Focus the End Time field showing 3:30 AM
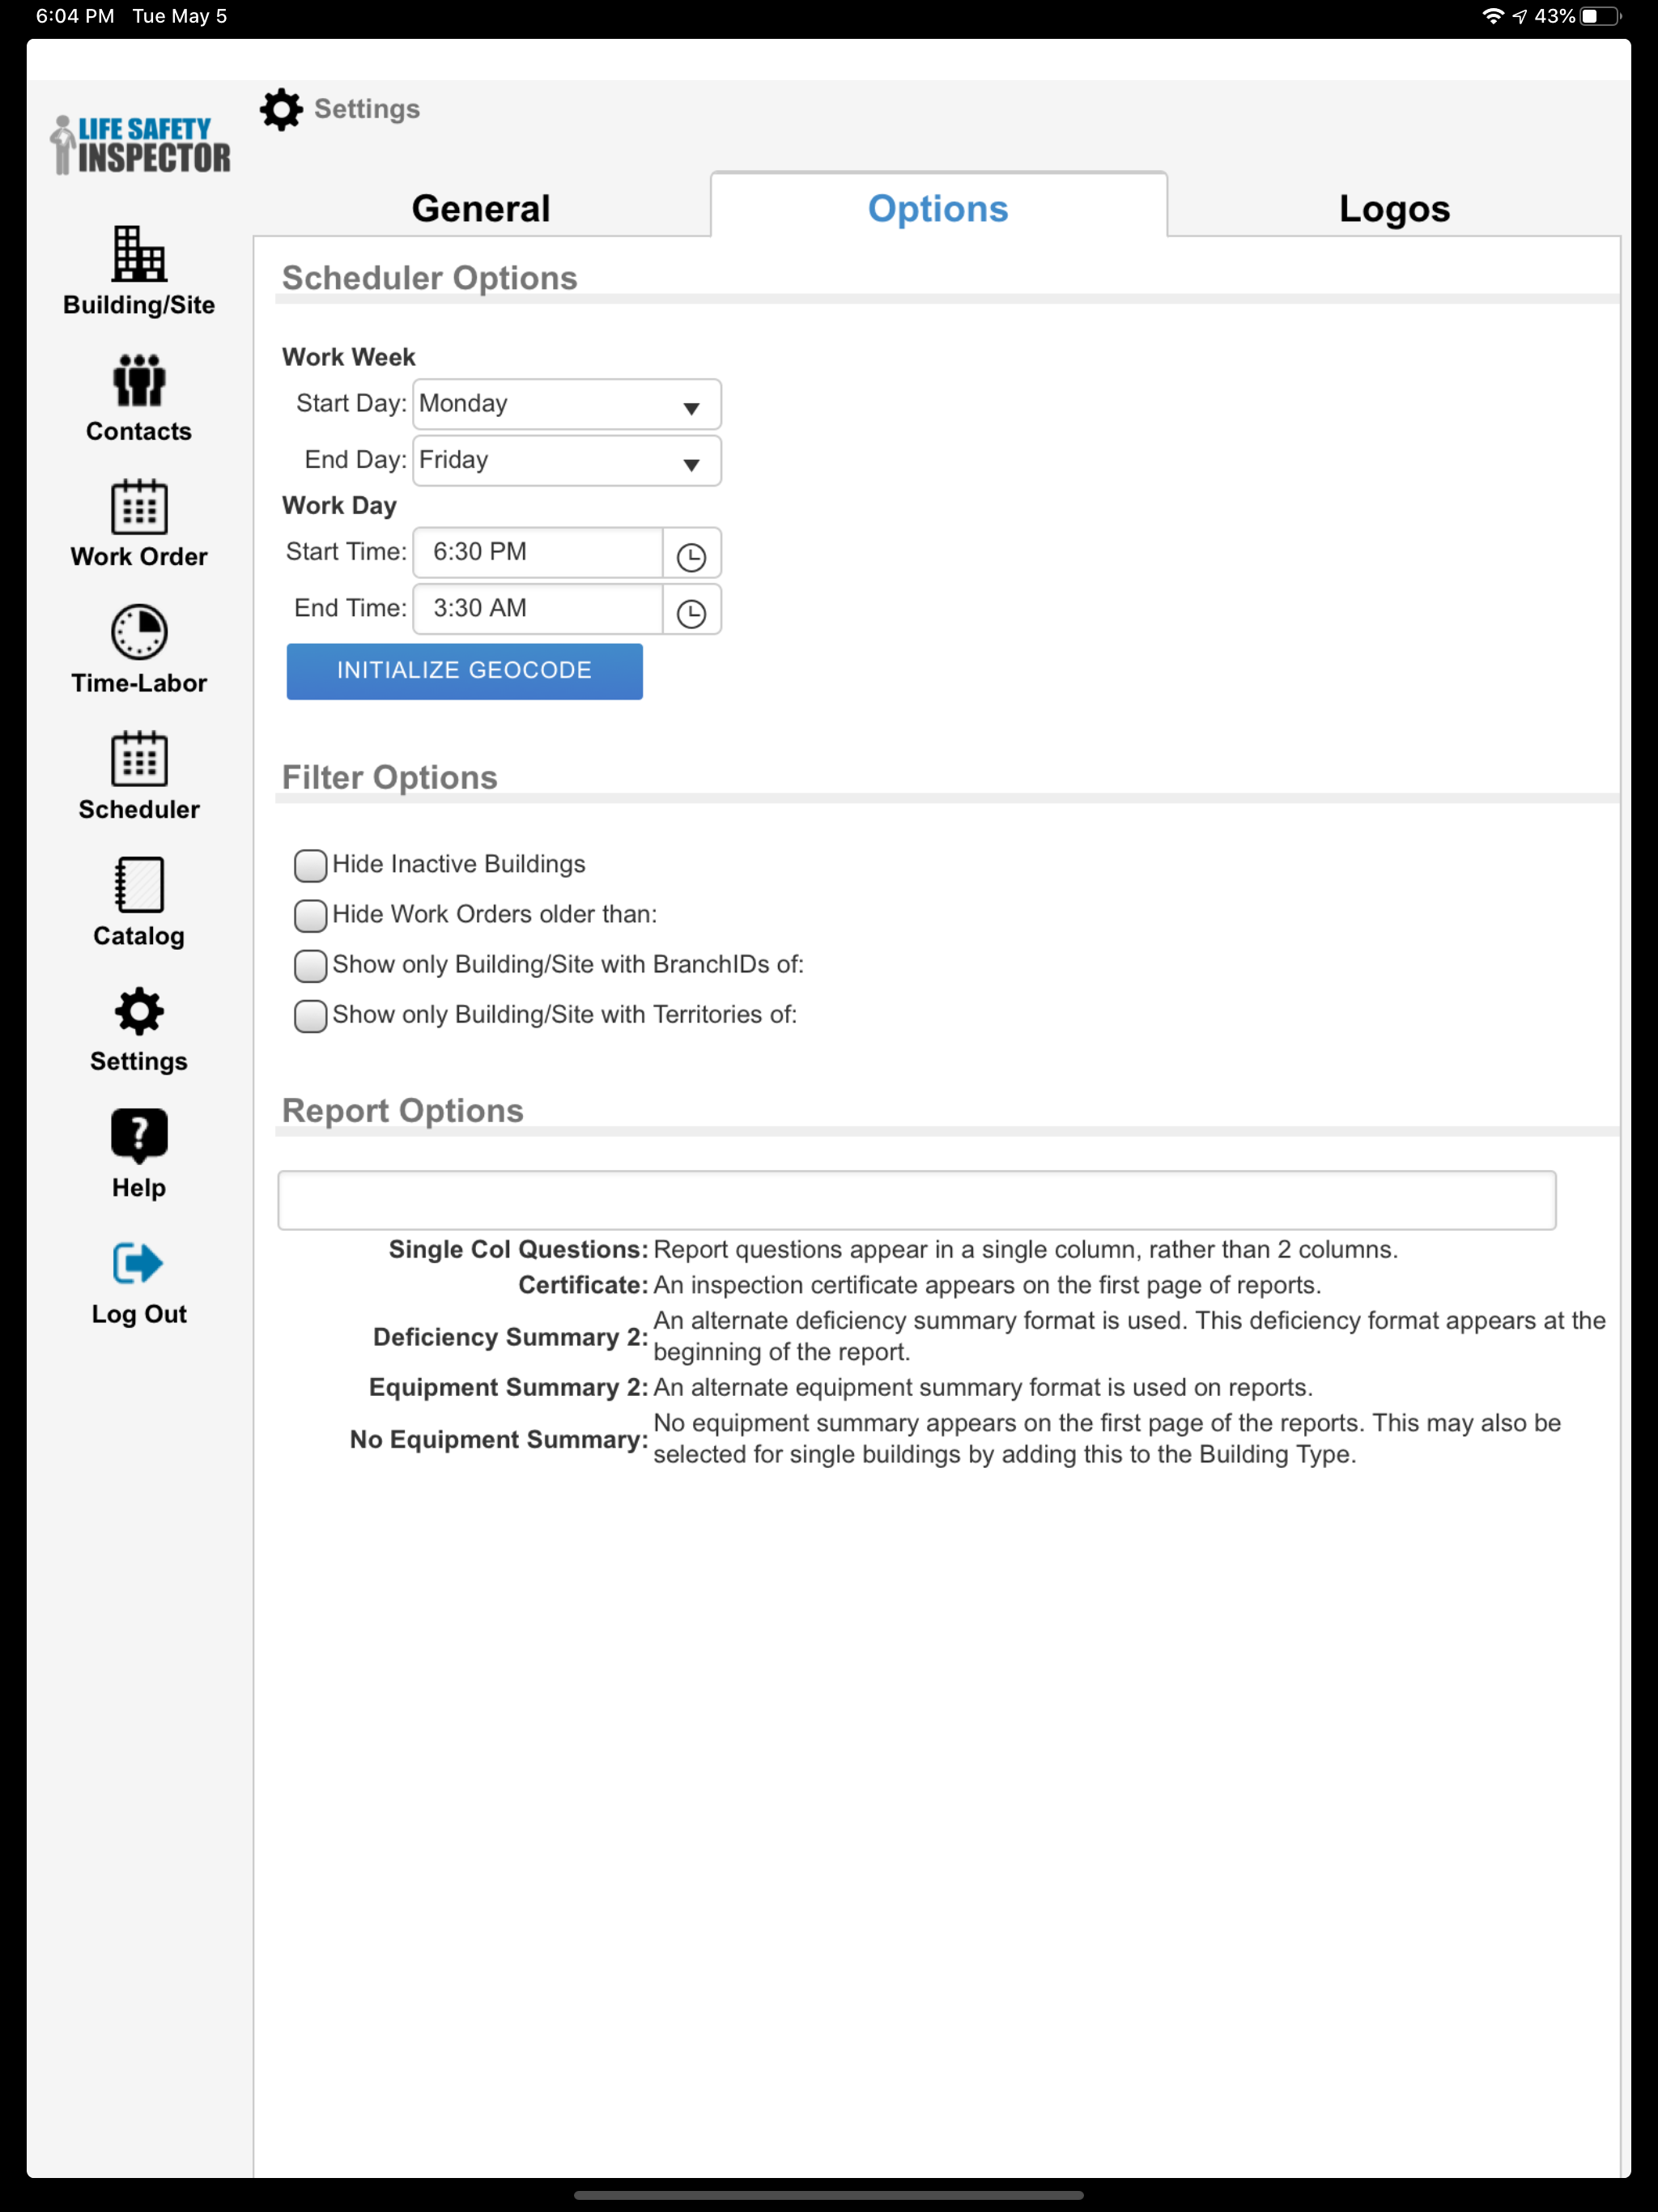Viewport: 1658px width, 2212px height. (x=538, y=609)
